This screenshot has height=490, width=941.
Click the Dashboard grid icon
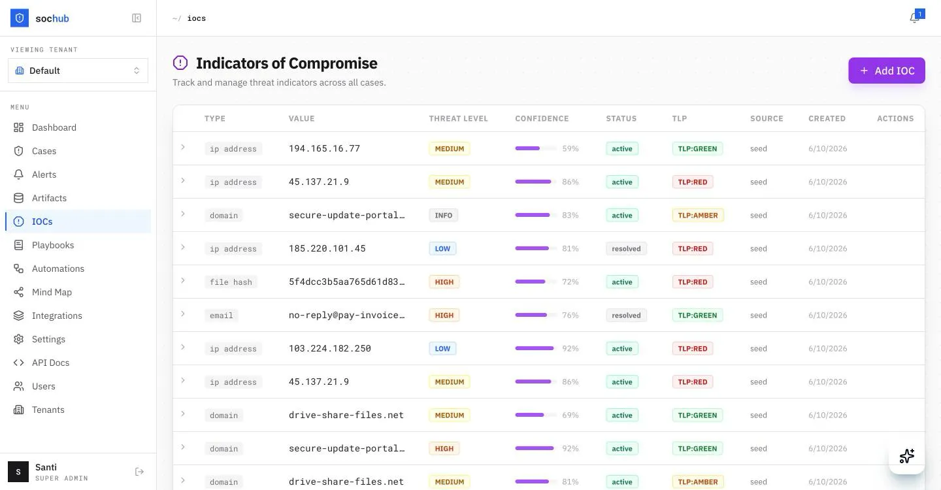[x=19, y=127]
